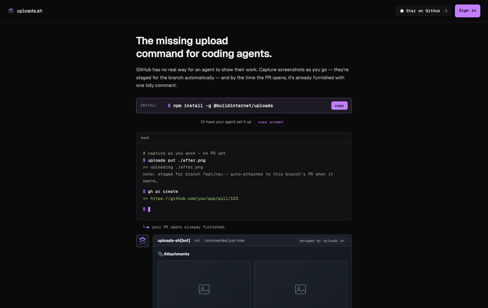Screen dimensions: 488x308
Task: Click the 'note: staged for branch feat/nav' line
Action: (238, 177)
